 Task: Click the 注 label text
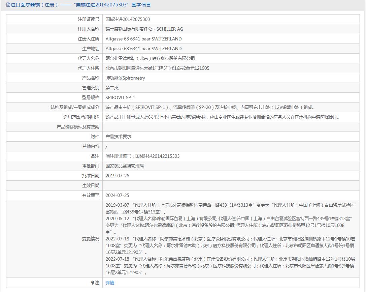[97, 283]
